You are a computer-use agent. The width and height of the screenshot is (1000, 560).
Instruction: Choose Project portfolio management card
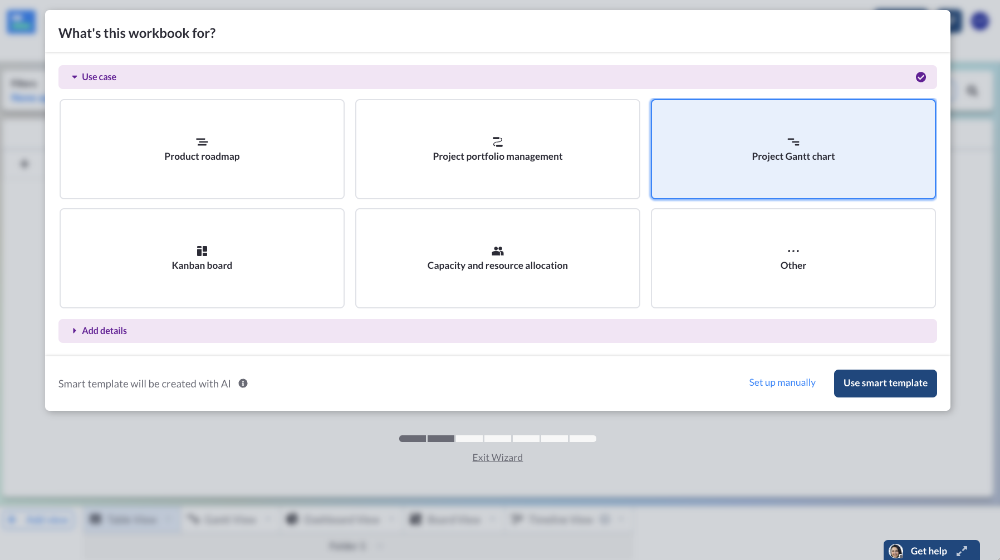pos(498,149)
